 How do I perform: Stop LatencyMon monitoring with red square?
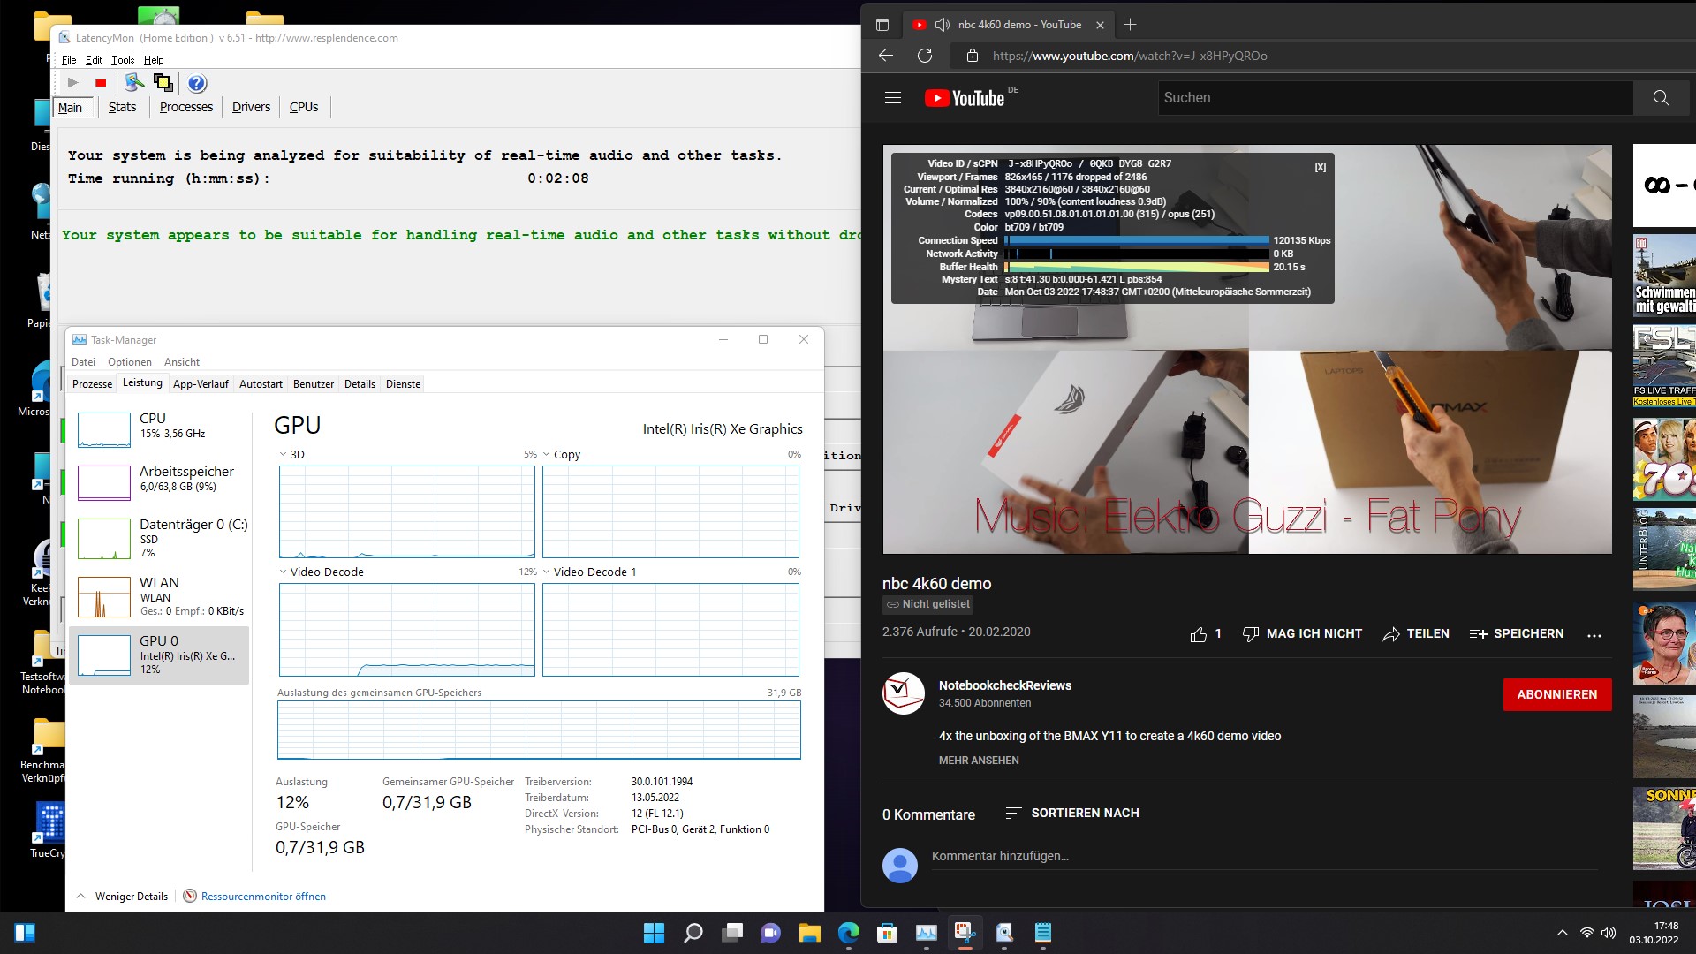tap(101, 83)
